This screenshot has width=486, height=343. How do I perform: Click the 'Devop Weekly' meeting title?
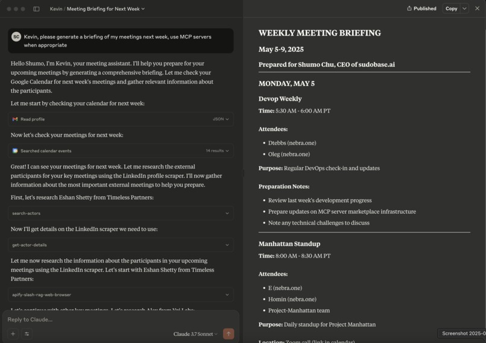coord(280,99)
